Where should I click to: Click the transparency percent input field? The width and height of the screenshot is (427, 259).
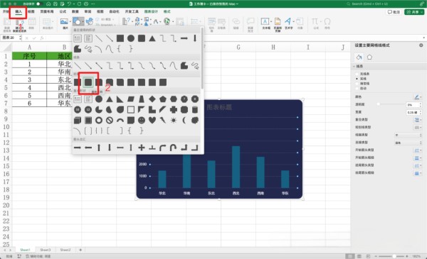[x=412, y=104]
